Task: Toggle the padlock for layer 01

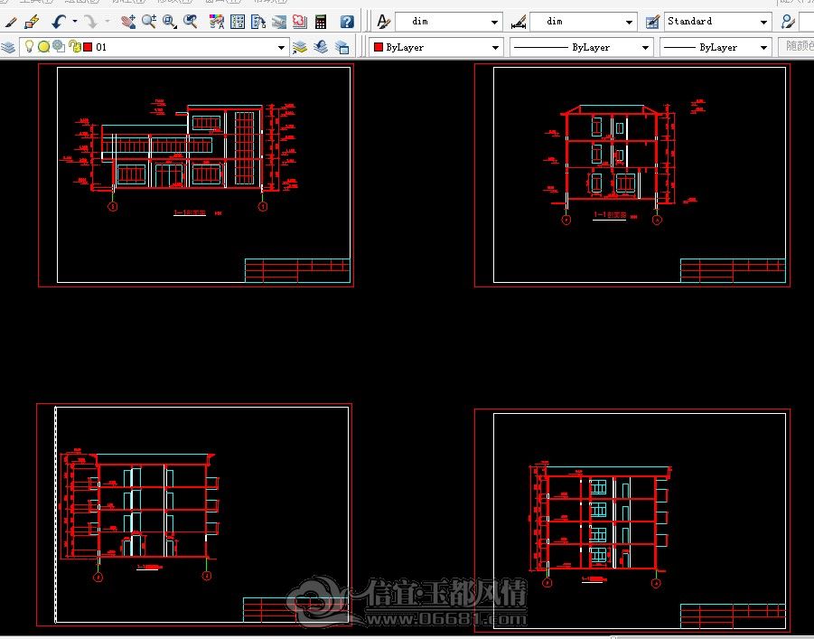Action: click(x=75, y=47)
